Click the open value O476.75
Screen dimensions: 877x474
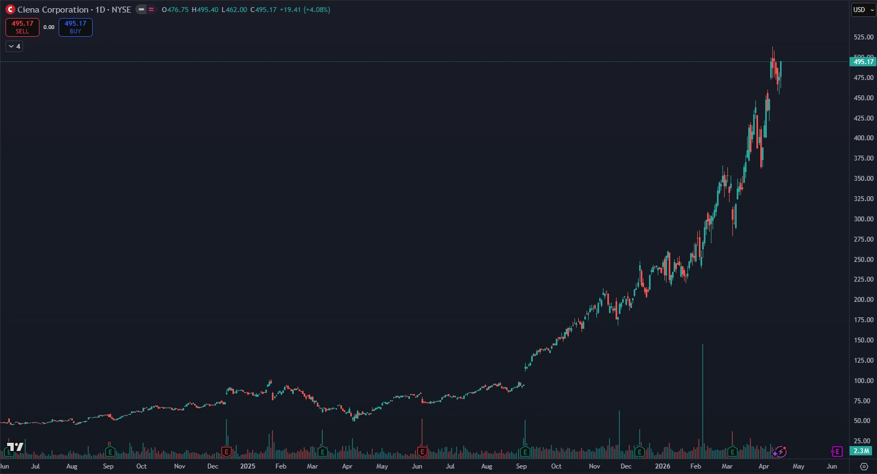(x=175, y=10)
